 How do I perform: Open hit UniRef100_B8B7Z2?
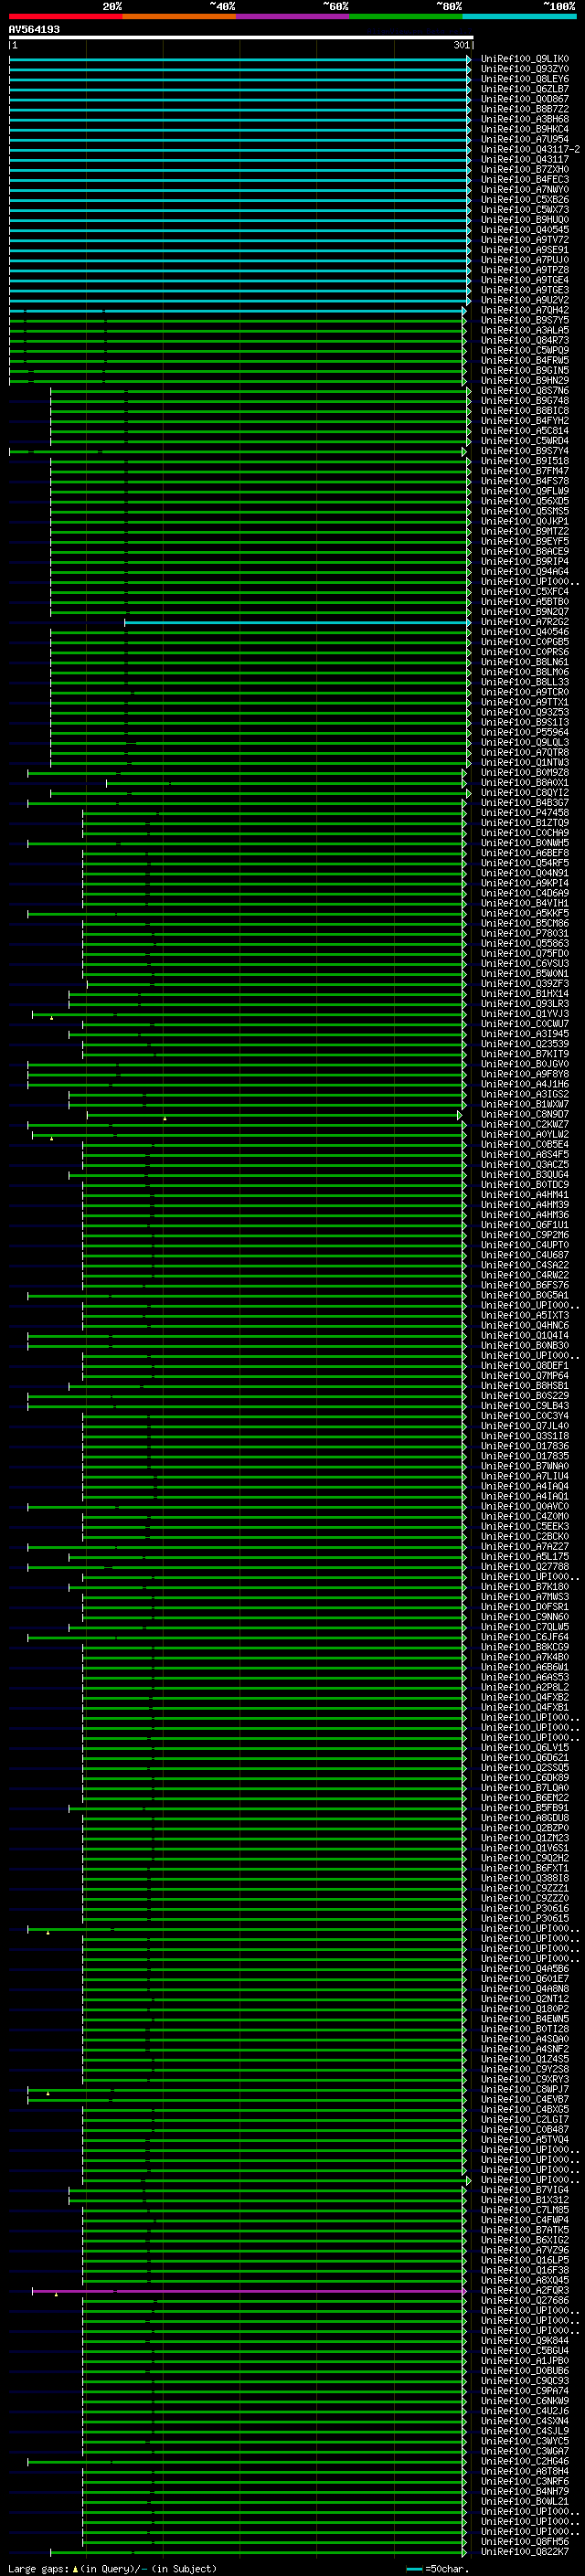pos(524,109)
